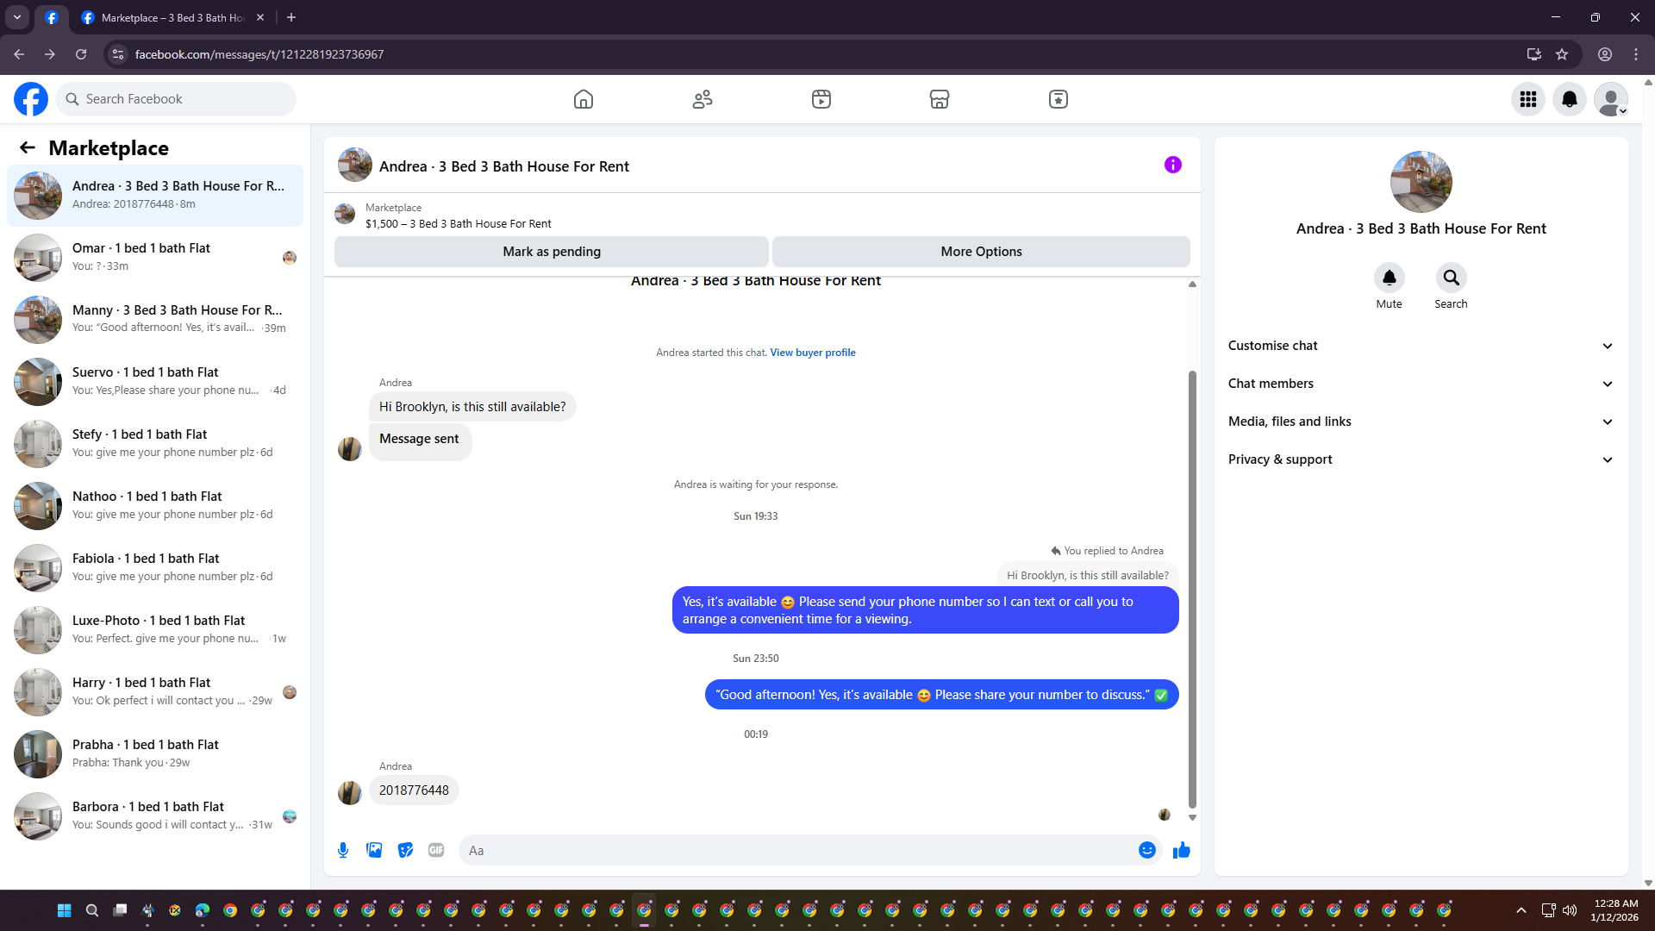Open Luxe-Photo 1 bed 1 bath Flat chat
Screen dimensions: 1655x931
155,630
